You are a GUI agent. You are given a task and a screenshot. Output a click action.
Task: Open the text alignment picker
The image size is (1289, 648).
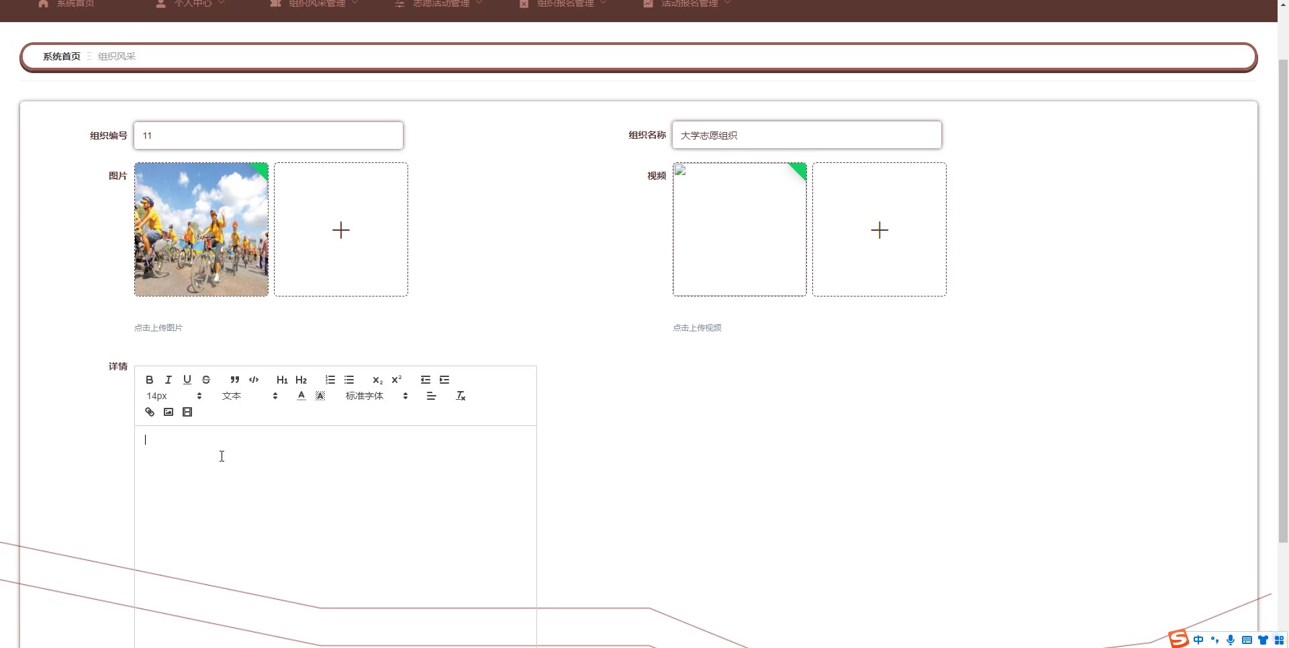pyautogui.click(x=432, y=396)
